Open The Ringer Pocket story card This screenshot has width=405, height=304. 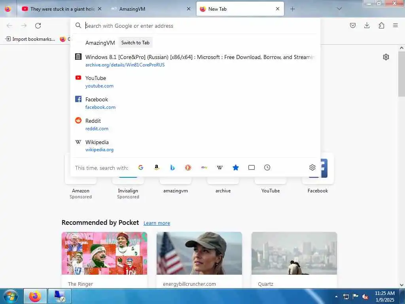(x=104, y=260)
